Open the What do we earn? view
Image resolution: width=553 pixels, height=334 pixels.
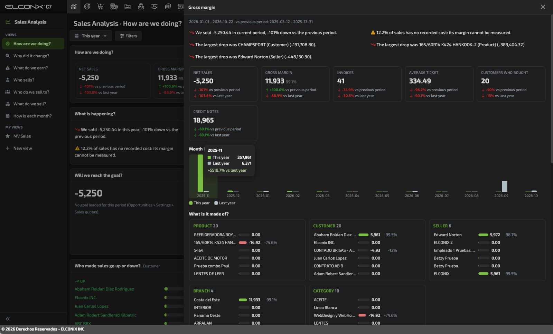pos(33,68)
